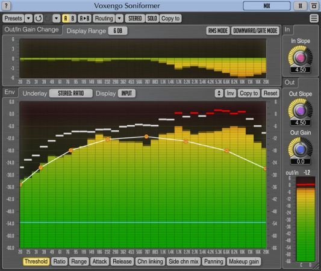
Task: Click the Out Slope 4.50 value field
Action: point(301,123)
